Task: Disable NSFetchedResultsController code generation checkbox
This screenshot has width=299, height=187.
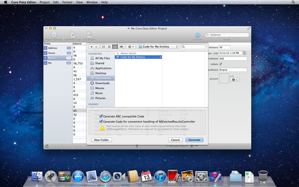Action: 101,121
